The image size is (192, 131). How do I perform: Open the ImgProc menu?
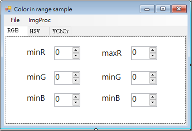pos(40,20)
